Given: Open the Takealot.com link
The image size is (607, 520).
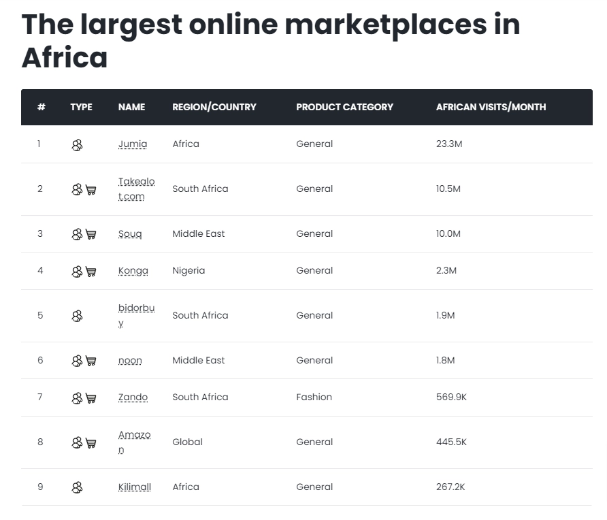Looking at the screenshot, I should click(x=136, y=189).
